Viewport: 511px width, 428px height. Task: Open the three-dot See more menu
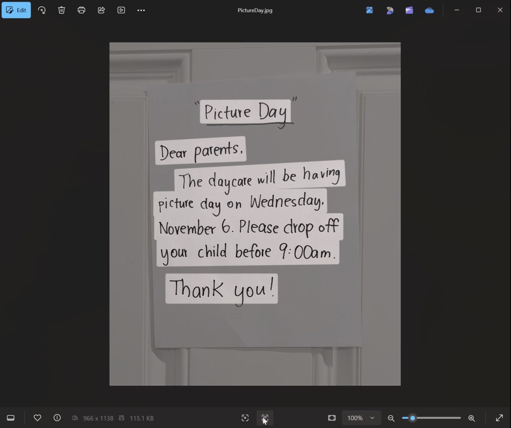[141, 10]
